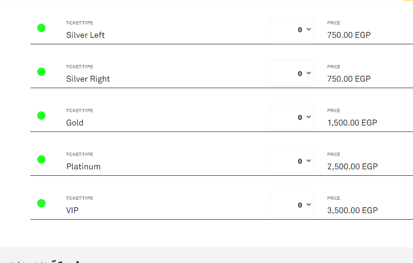Open quantity dropdown for Silver Right
The image size is (413, 263).
coord(292,73)
